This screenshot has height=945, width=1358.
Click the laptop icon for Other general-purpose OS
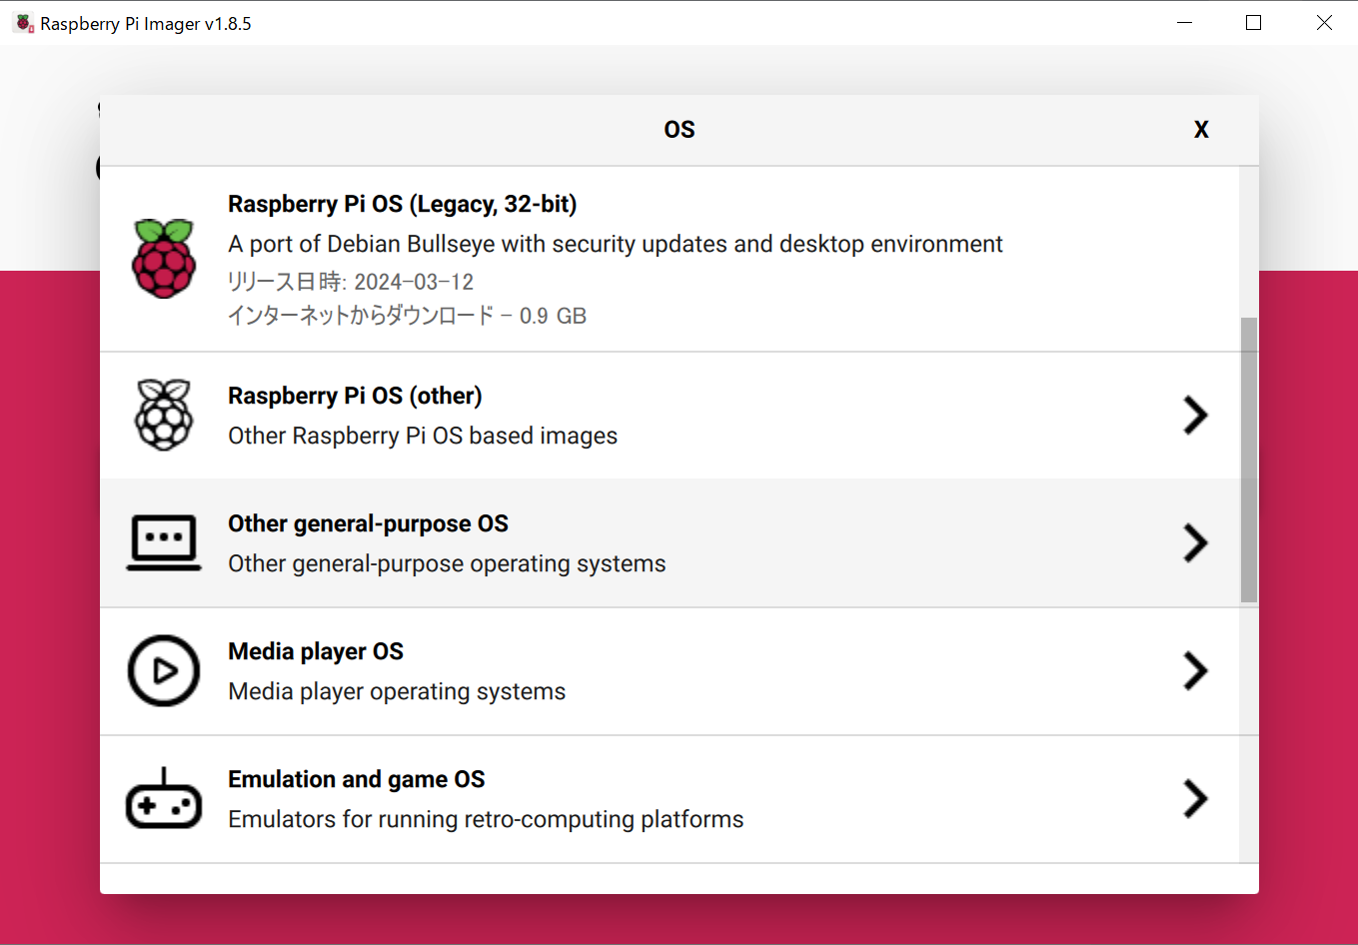pyautogui.click(x=163, y=542)
